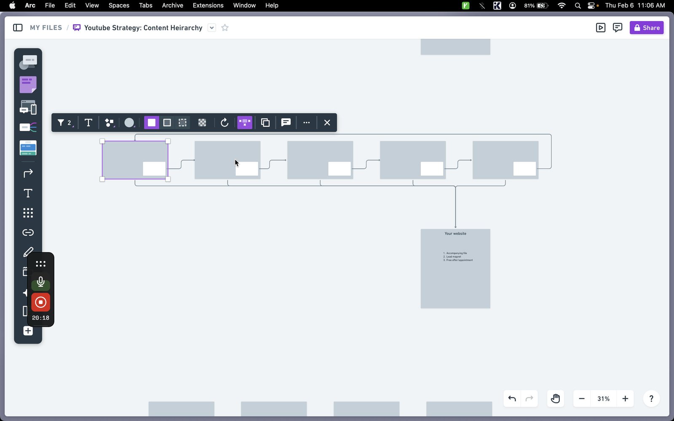Open the help question mark button
The width and height of the screenshot is (674, 421).
pyautogui.click(x=651, y=399)
